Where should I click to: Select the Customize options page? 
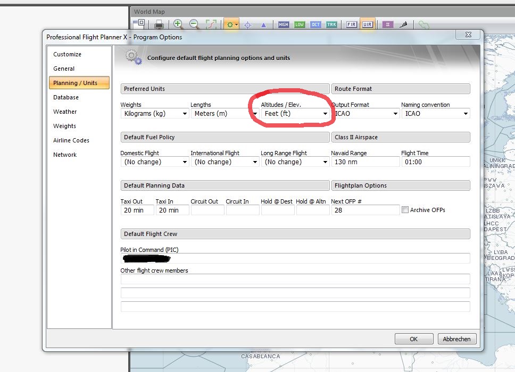pos(79,54)
